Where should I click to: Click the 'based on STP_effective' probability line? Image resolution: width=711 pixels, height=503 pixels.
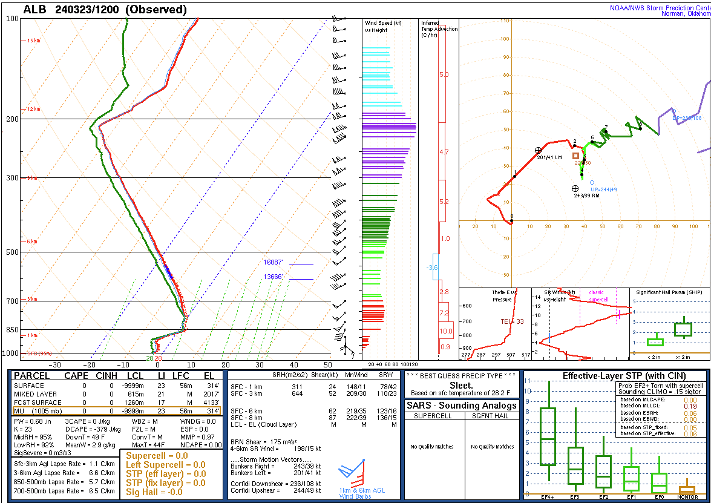pos(658,433)
